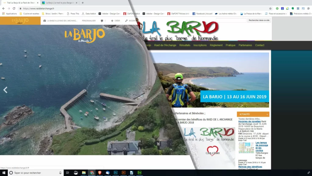Open 'Remise des bénéfices' link

pyautogui.click(x=250, y=167)
